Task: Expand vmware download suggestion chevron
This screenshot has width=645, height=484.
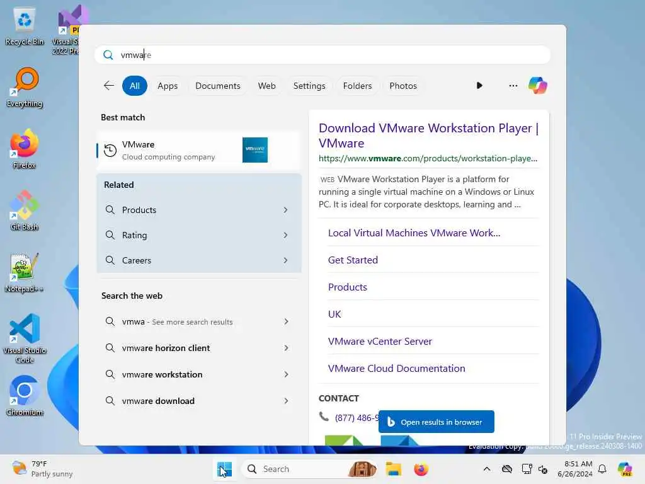Action: coord(286,400)
